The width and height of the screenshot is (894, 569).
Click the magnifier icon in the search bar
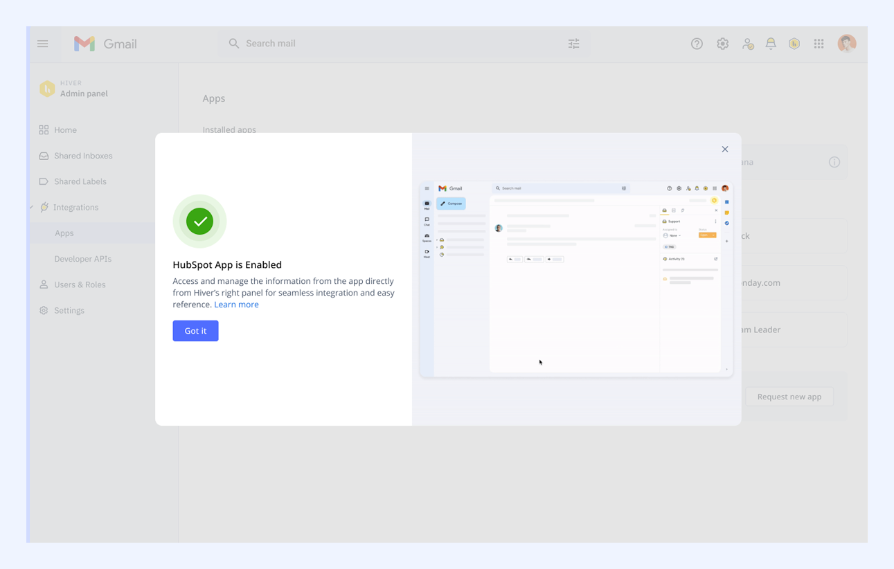pyautogui.click(x=234, y=44)
